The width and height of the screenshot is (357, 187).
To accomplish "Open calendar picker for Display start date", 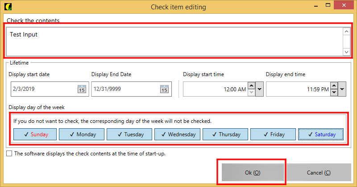I will 82,89.
